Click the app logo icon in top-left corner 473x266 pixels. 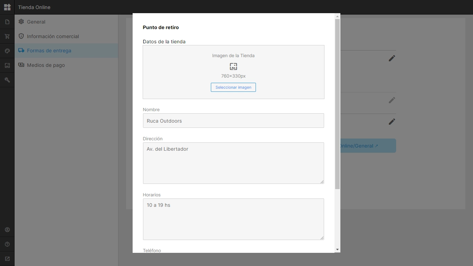coord(7,7)
